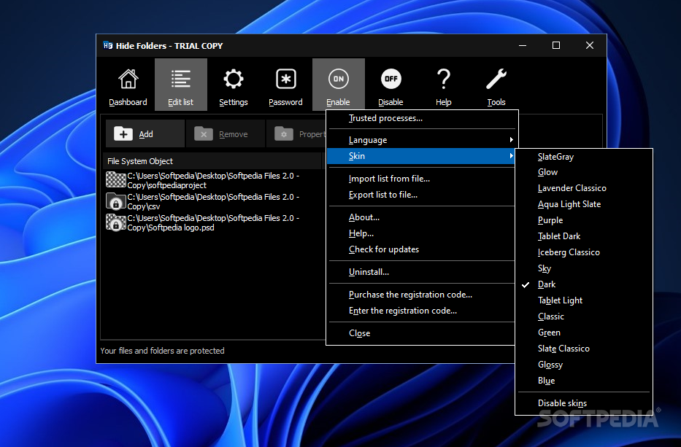Screen dimensions: 681x447
Task: Open the Help... menu entry
Action: 421,233
